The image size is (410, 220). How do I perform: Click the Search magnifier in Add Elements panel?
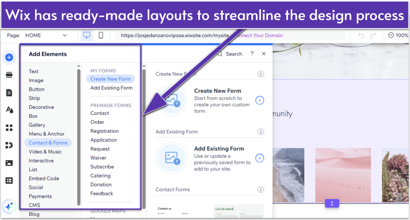pyautogui.click(x=219, y=54)
